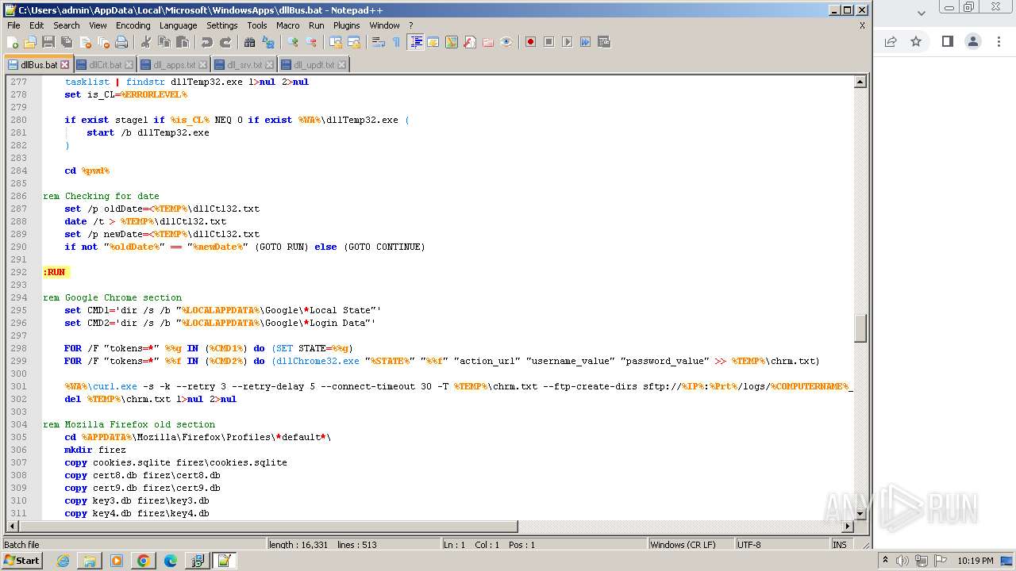Click the Open file toolbar icon

30,42
